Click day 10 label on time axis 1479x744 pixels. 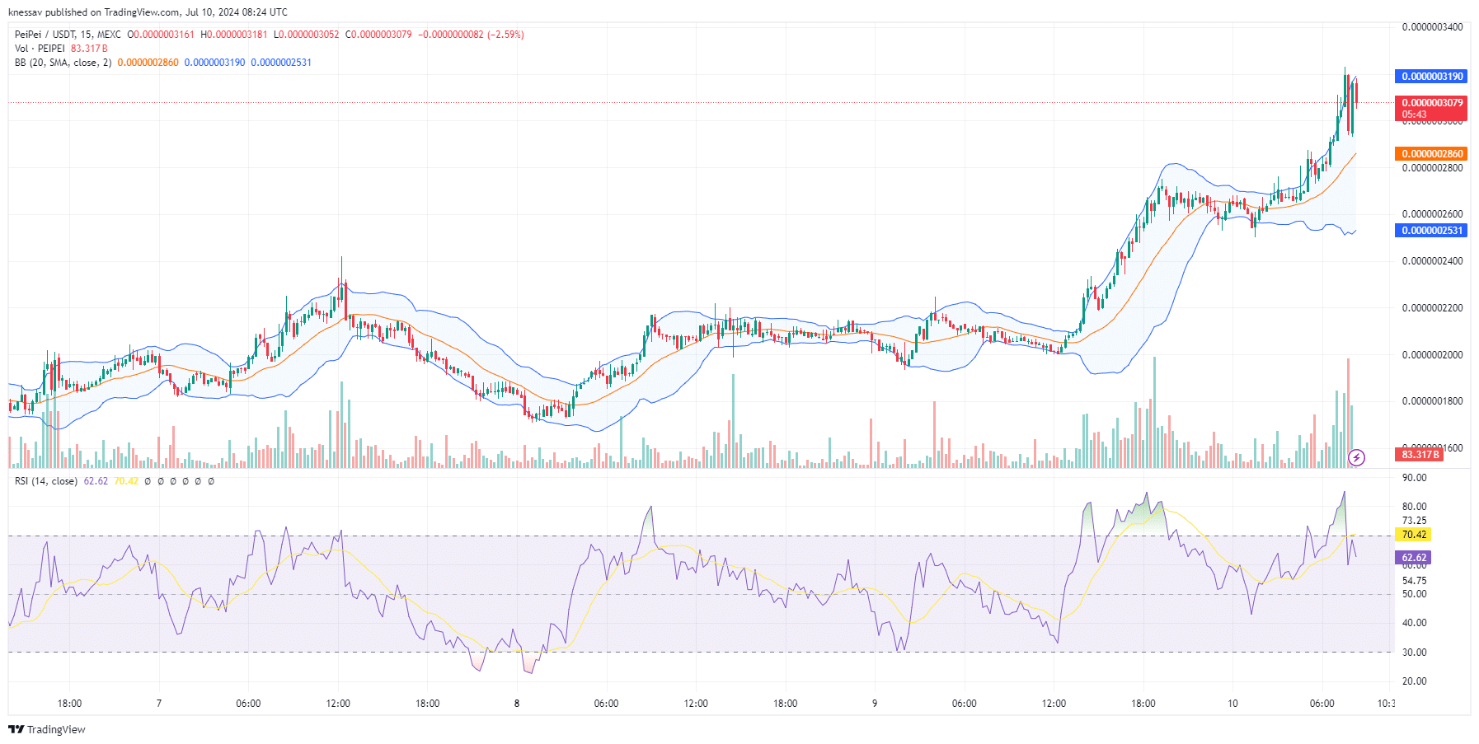pyautogui.click(x=1232, y=704)
